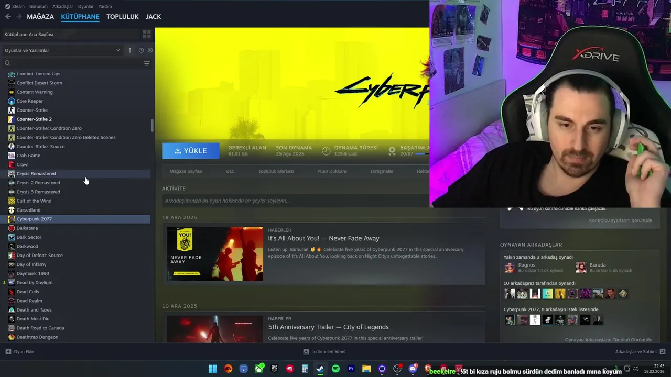
Task: Open Mağaza Sayfası link
Action: pyautogui.click(x=186, y=171)
